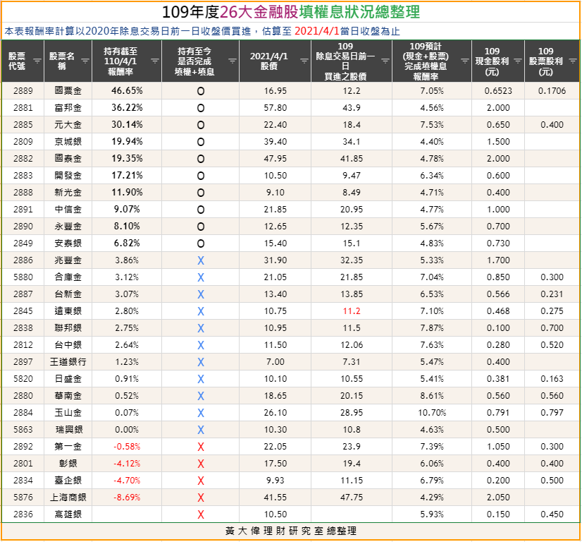
Task: Select stock dividend 0.700 in 聯邦銀 row
Action: 552,328
